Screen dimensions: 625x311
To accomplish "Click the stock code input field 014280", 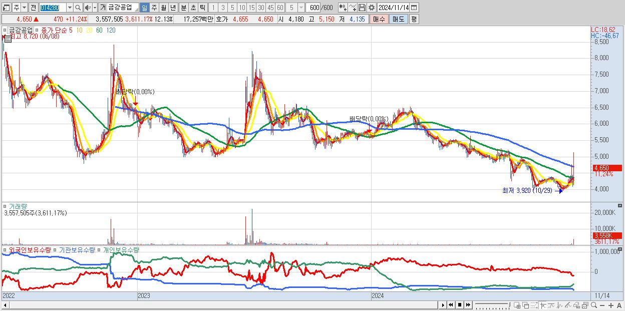I will tap(52, 8).
